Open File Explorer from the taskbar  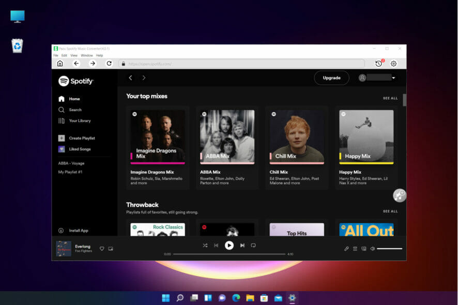click(x=250, y=298)
